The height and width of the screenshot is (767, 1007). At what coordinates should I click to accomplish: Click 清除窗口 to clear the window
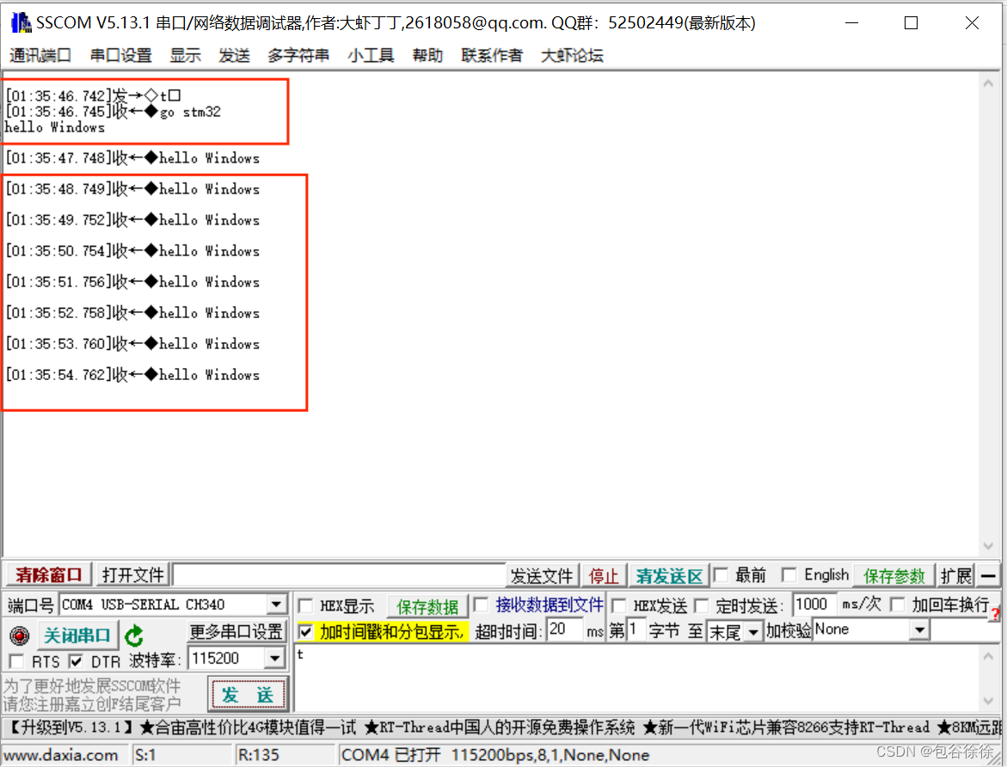pos(47,574)
